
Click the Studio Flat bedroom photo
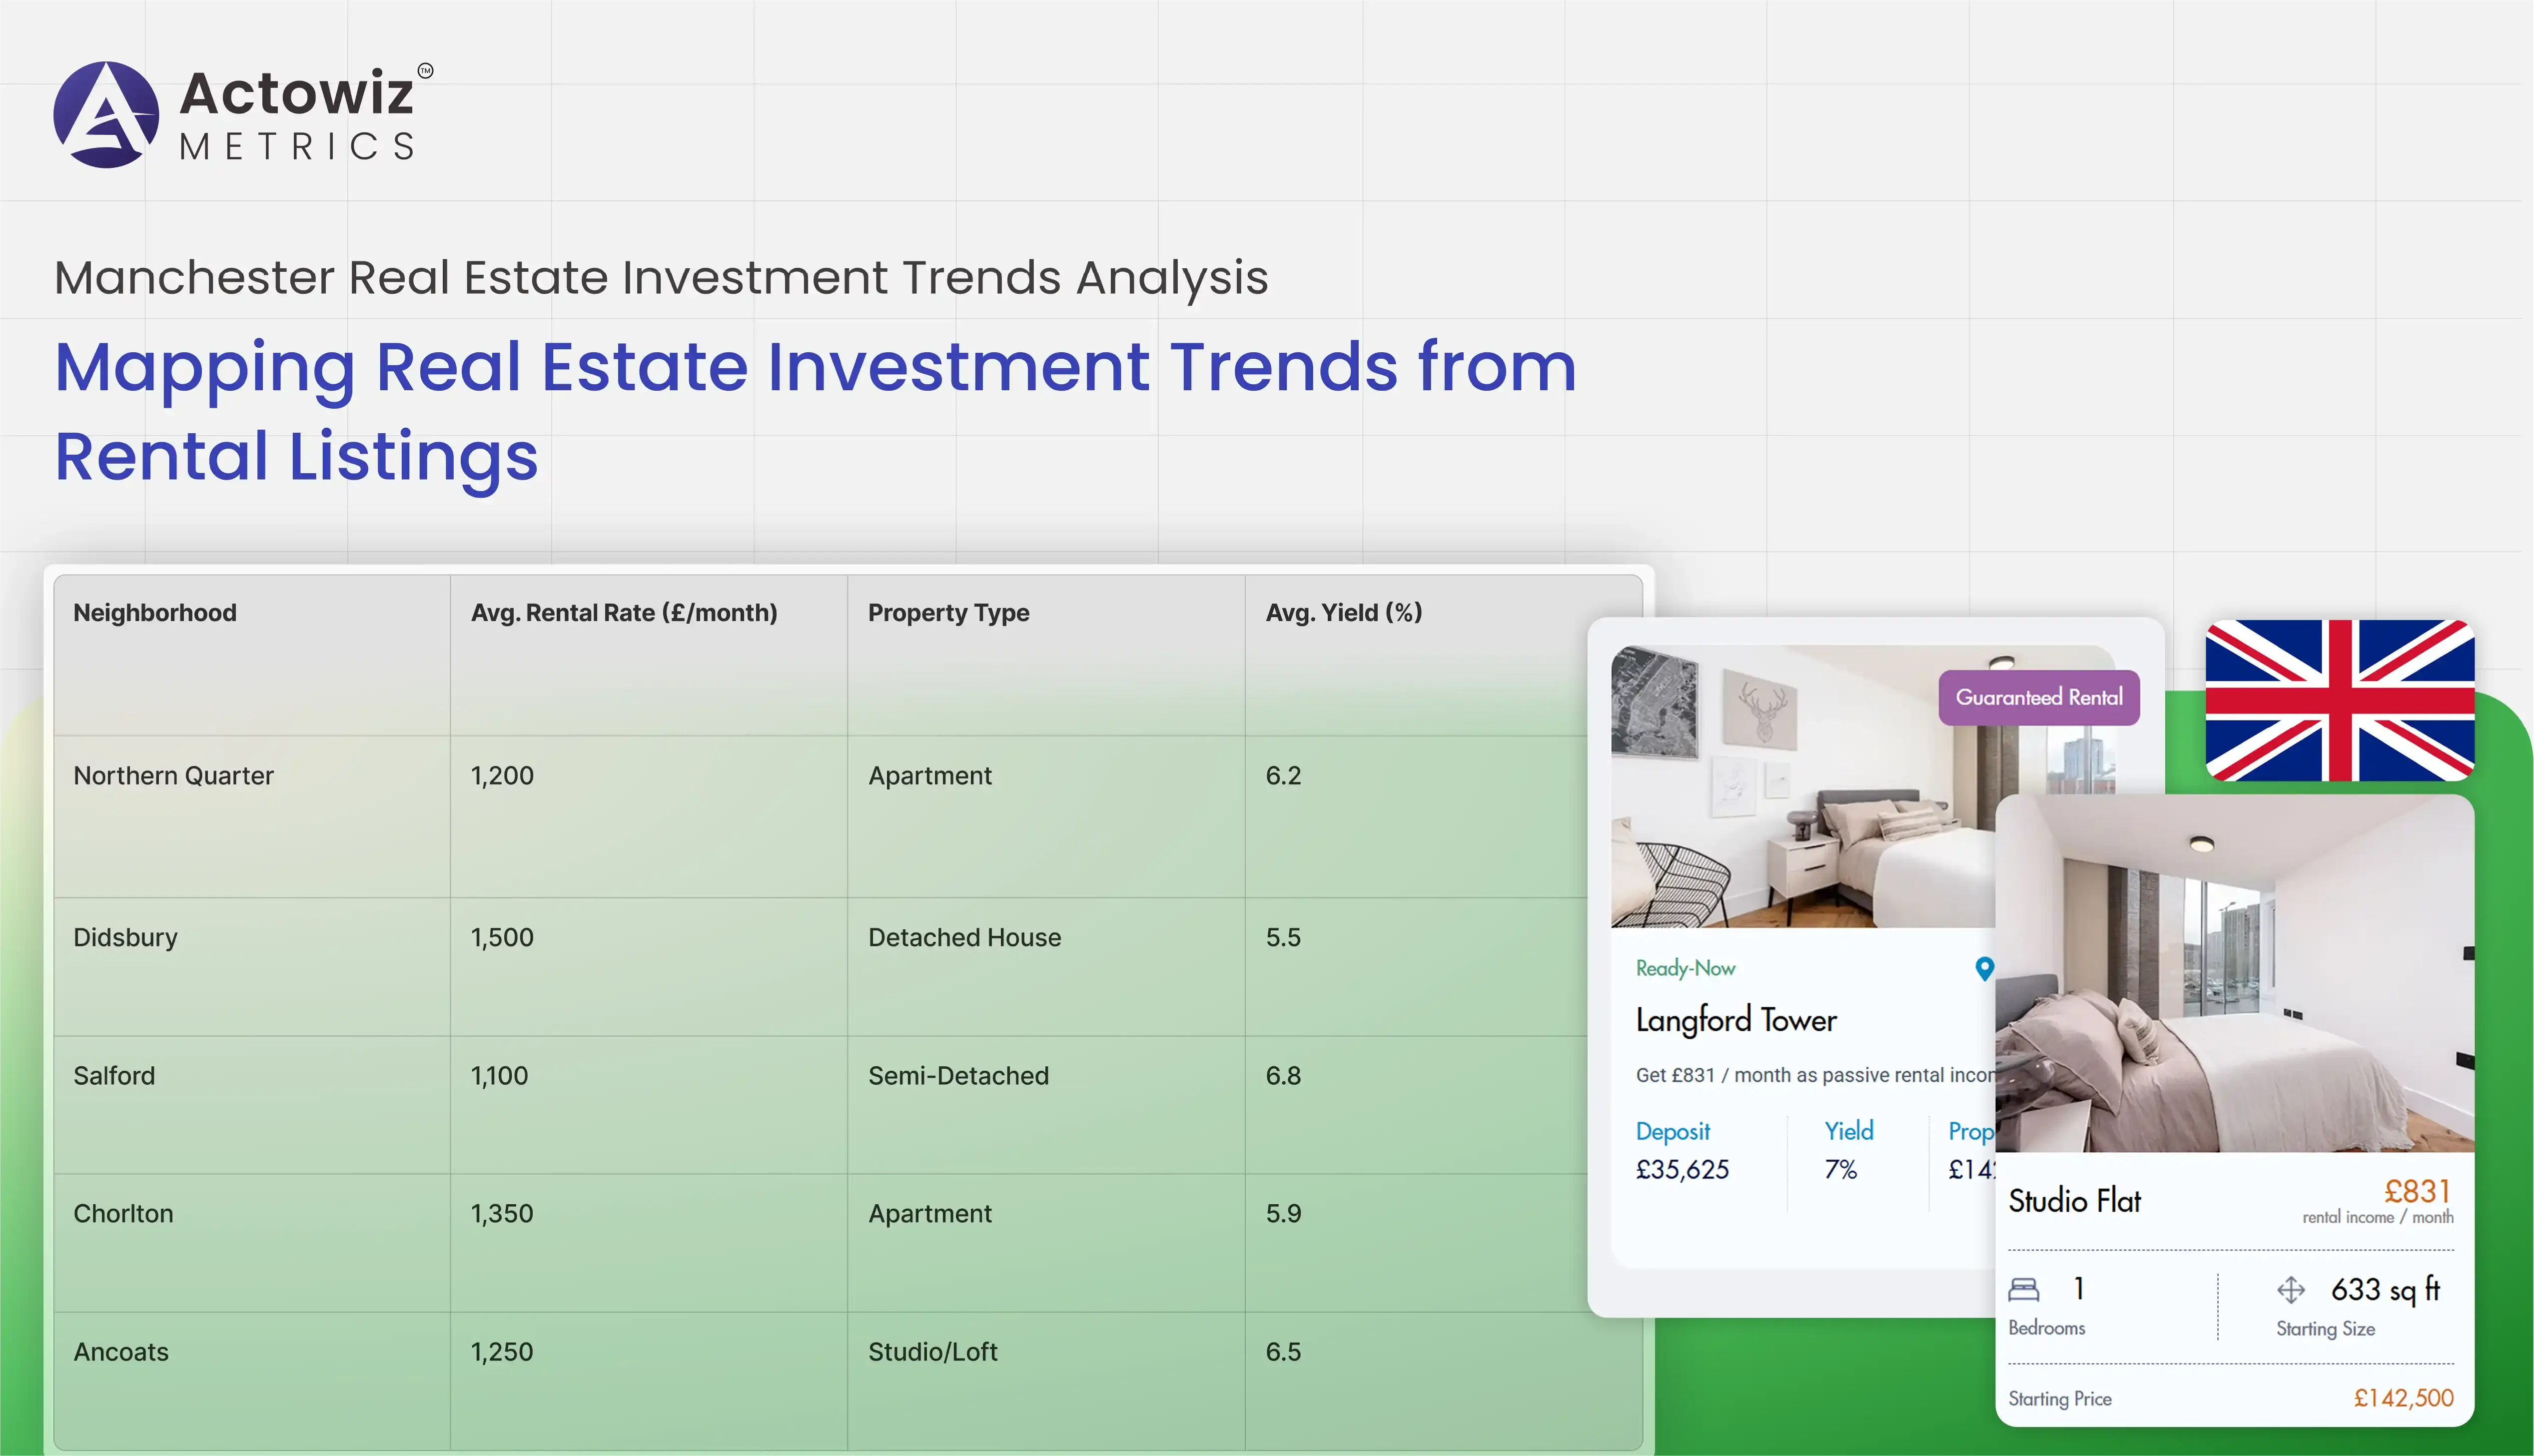(2234, 975)
